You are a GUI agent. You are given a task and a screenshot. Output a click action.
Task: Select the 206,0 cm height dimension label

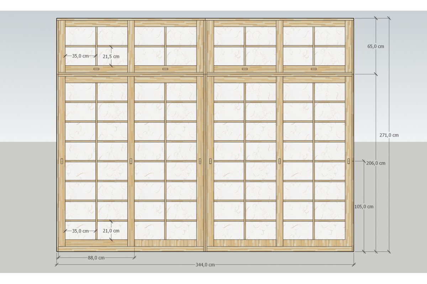click(376, 163)
